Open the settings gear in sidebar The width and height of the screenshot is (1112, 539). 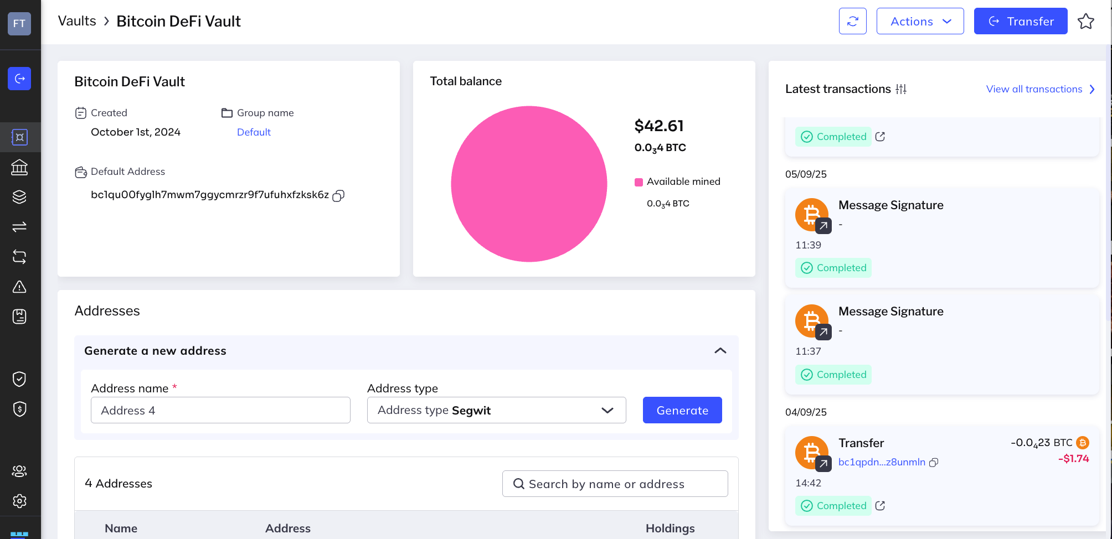[x=19, y=501]
